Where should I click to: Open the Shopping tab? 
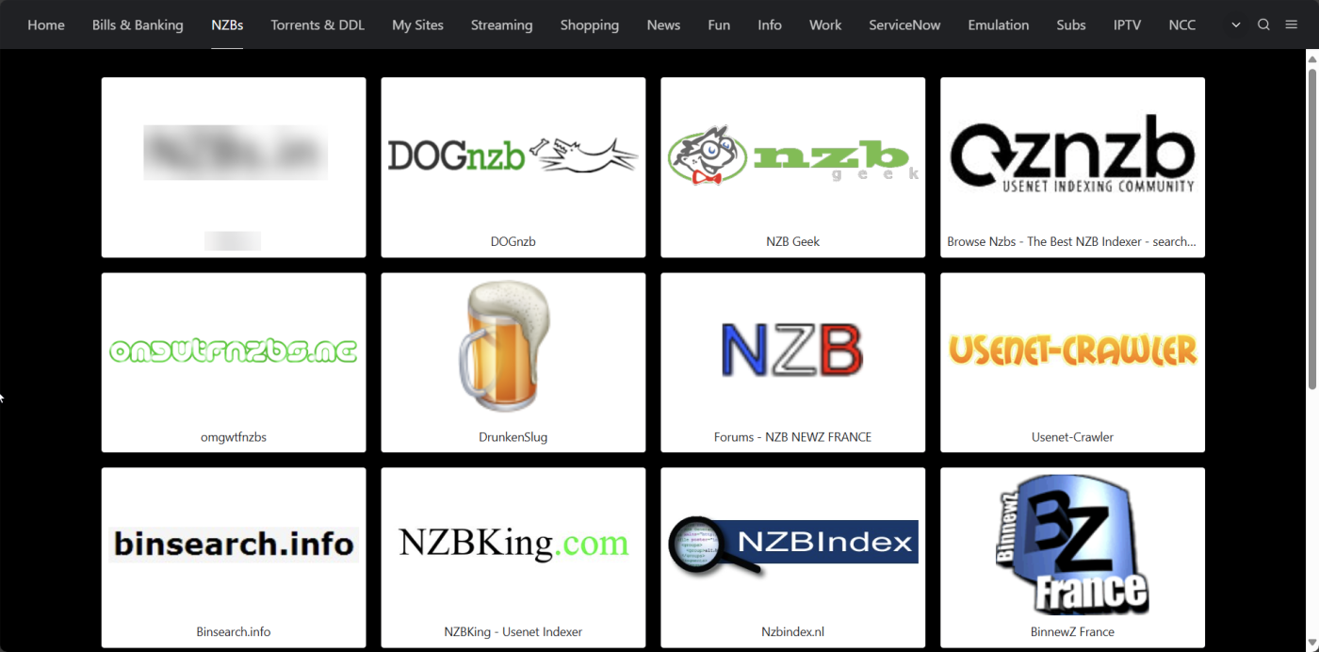click(590, 24)
